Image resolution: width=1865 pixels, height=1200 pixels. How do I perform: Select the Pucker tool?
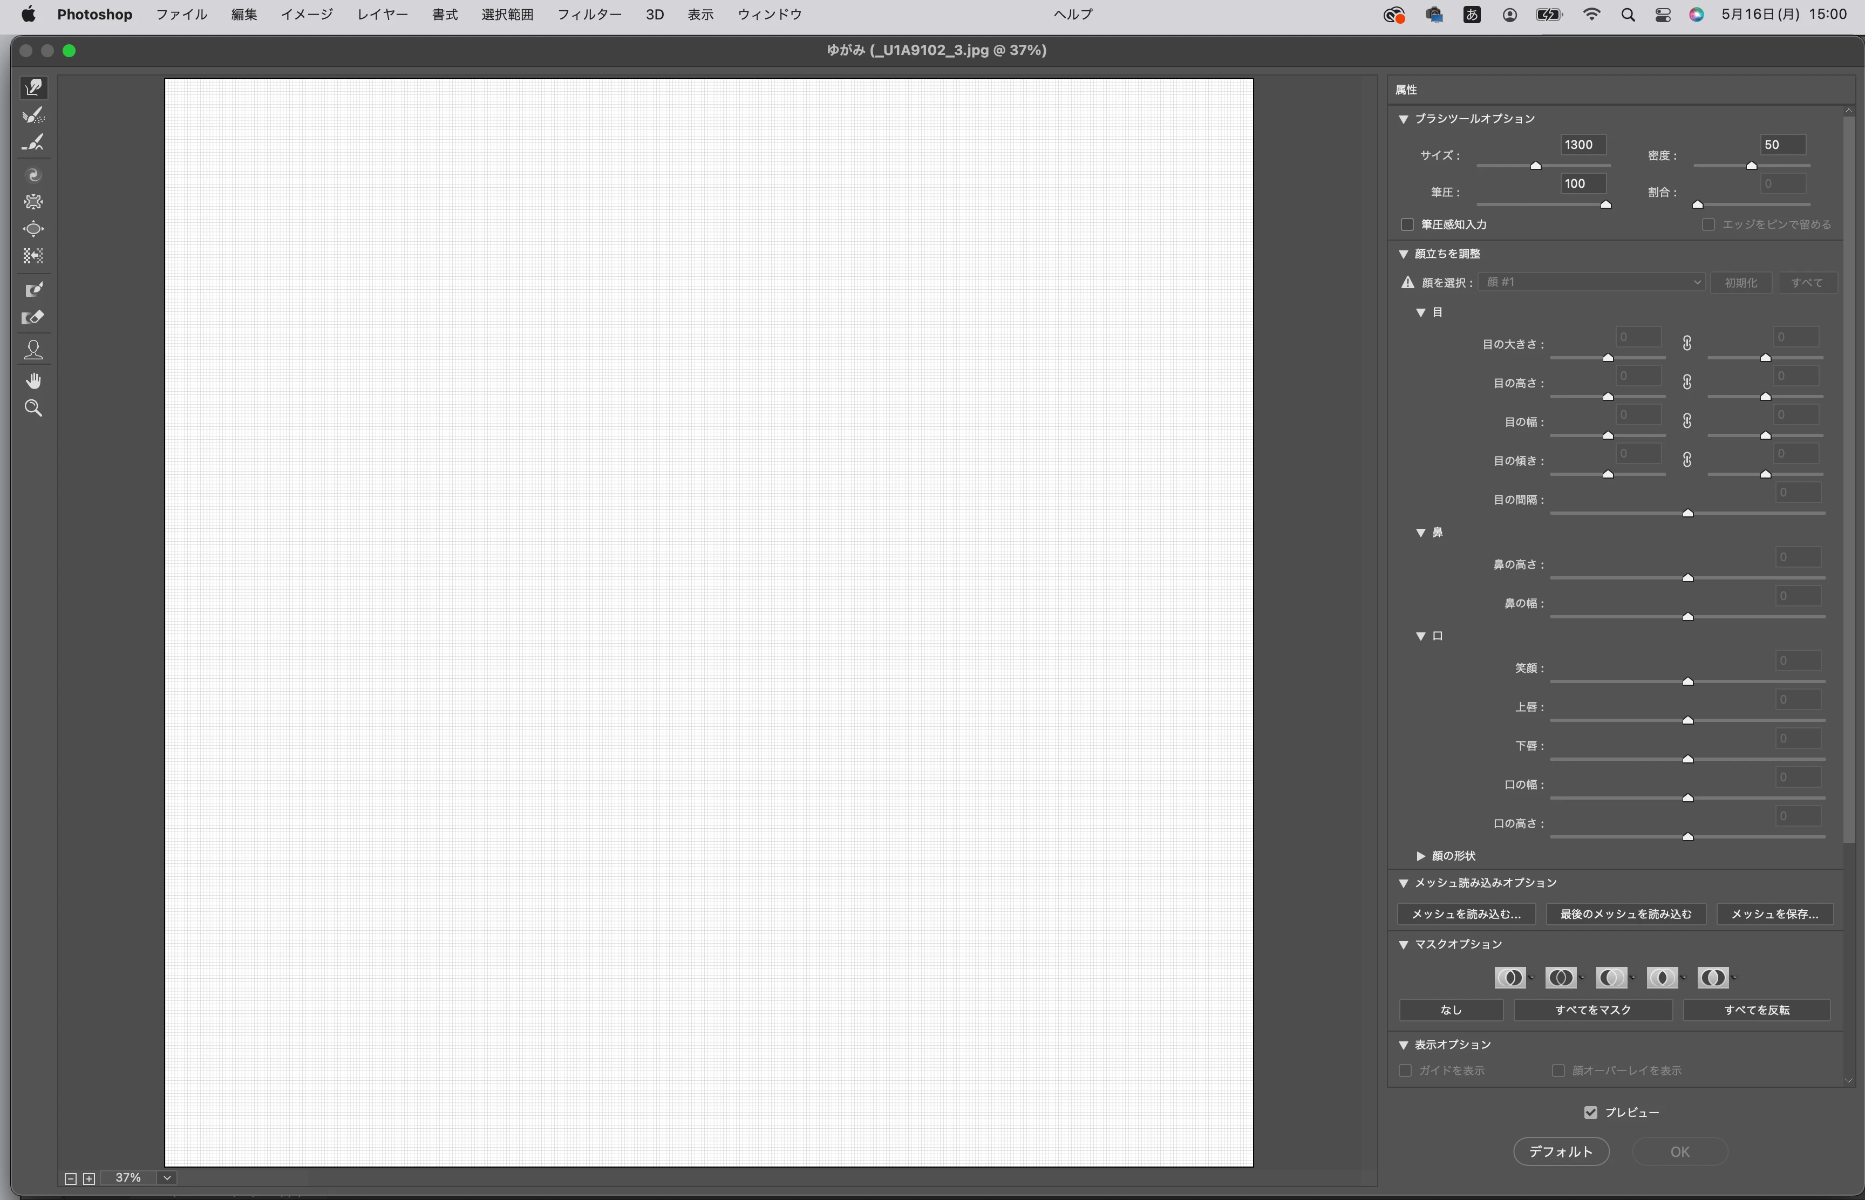pos(33,202)
